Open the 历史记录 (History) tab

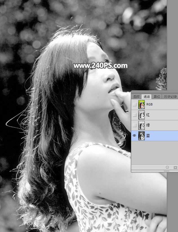[x=170, y=97]
